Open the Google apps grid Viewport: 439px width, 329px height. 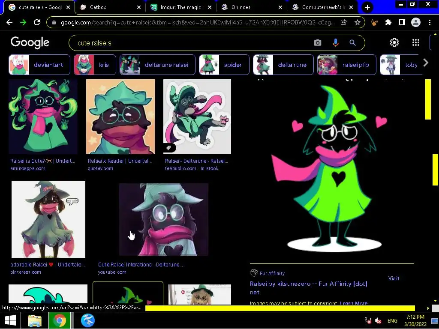pyautogui.click(x=416, y=42)
